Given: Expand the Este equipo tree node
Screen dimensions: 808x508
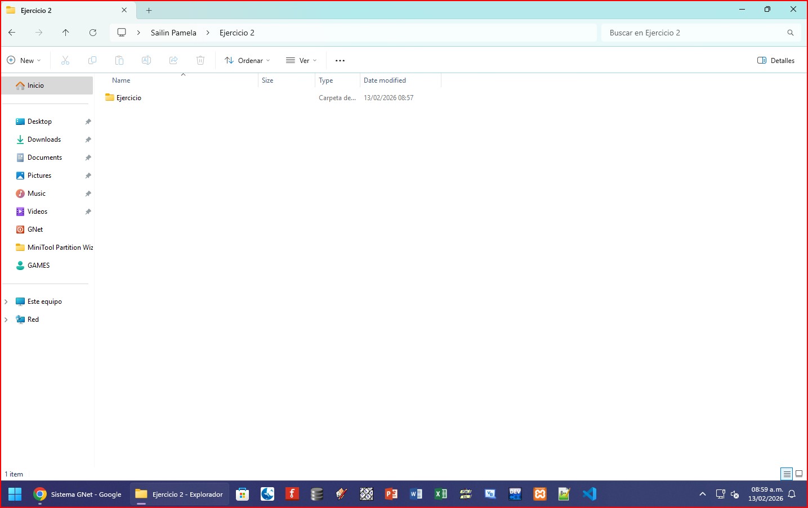Looking at the screenshot, I should pyautogui.click(x=6, y=302).
